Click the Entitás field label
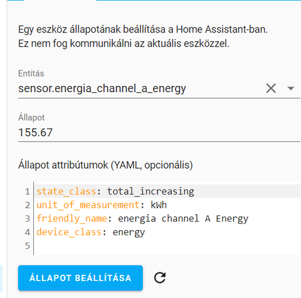The height and width of the screenshot is (298, 301). coord(31,73)
